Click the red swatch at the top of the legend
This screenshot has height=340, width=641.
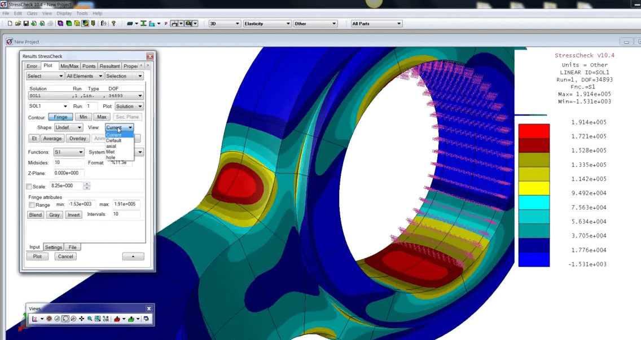tap(534, 130)
